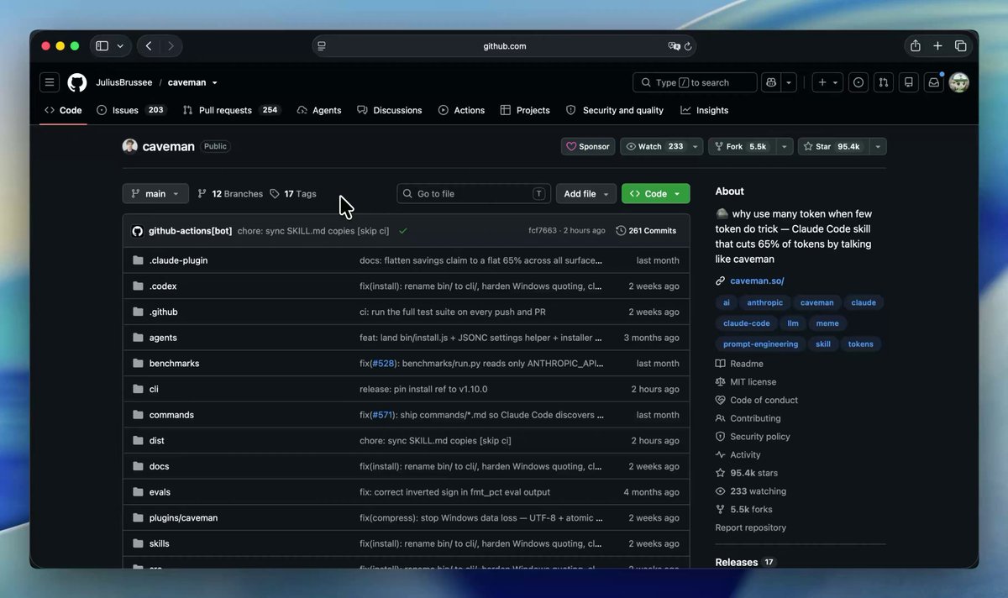Open the green Code dropdown button
Screen dimensions: 1008x598
click(656, 193)
